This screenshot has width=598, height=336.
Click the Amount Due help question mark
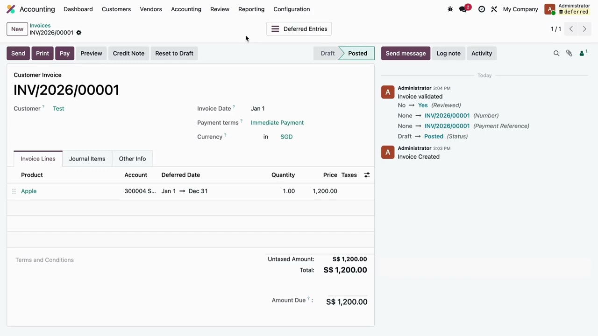[x=308, y=299]
